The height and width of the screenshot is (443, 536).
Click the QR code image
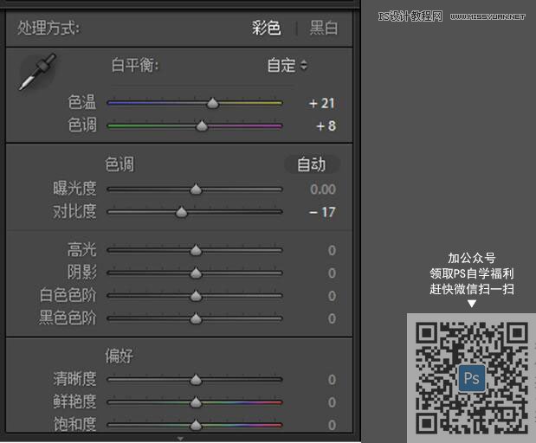tap(472, 378)
